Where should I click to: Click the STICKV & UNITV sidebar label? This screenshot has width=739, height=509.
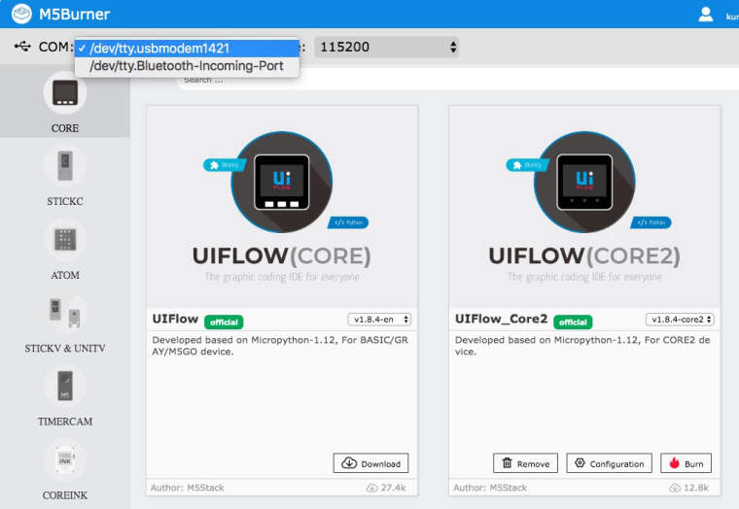(65, 349)
